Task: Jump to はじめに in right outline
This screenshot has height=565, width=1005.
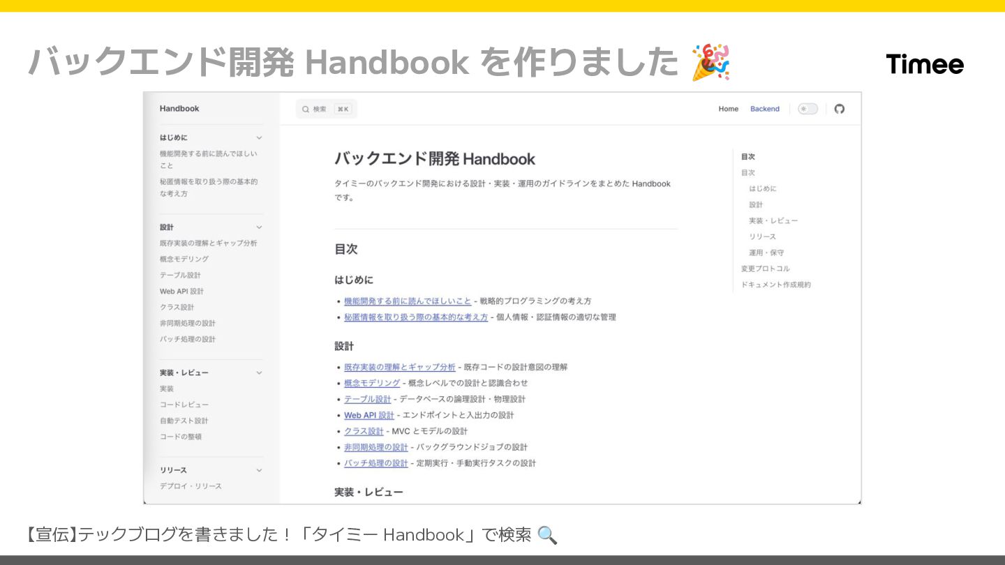Action: [x=763, y=189]
